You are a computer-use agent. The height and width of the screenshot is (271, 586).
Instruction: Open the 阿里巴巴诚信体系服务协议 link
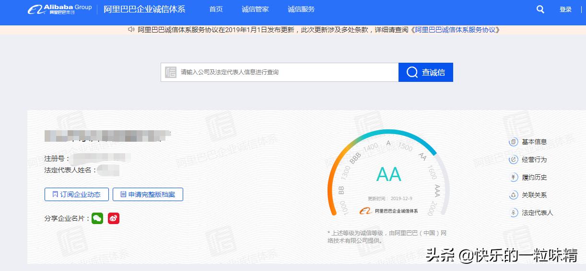(456, 30)
